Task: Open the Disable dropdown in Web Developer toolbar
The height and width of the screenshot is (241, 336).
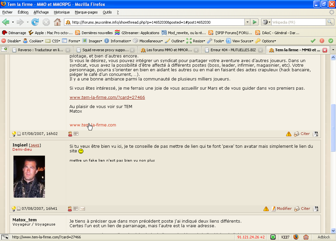Action: [11, 41]
